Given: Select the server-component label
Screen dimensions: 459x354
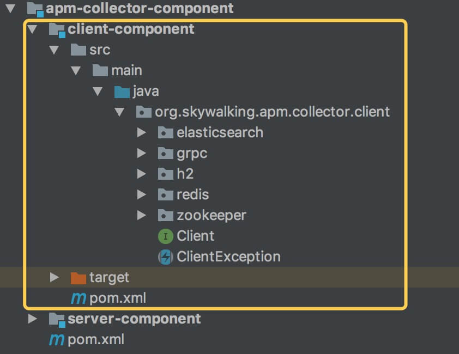Looking at the screenshot, I should (x=134, y=319).
